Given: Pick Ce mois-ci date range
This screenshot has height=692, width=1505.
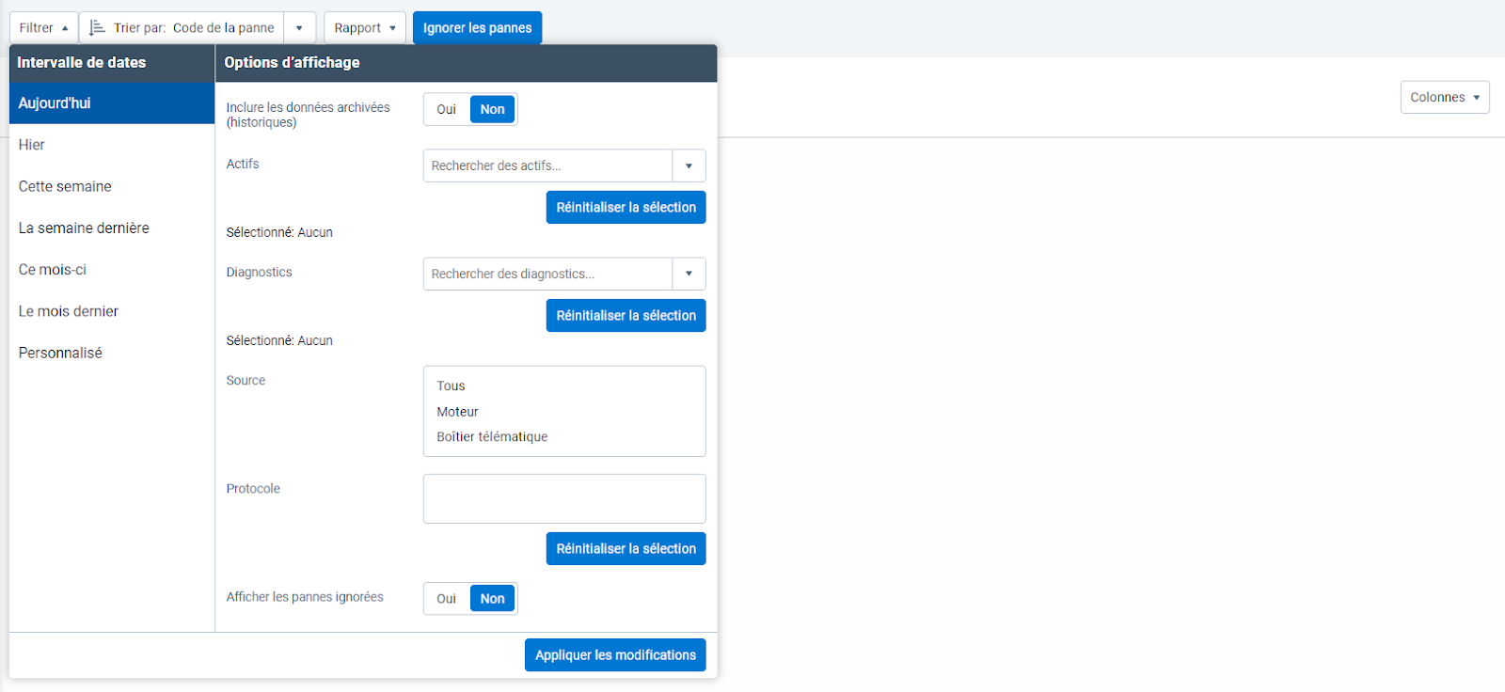Looking at the screenshot, I should (112, 270).
